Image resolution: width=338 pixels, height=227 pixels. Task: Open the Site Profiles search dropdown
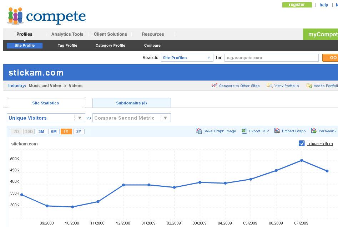pyautogui.click(x=187, y=58)
